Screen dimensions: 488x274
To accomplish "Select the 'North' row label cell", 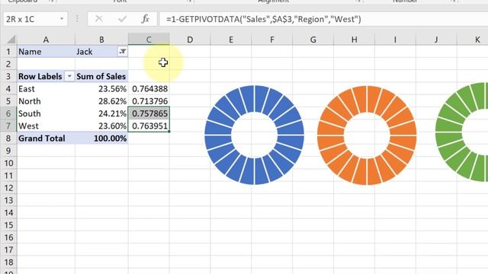I will click(46, 101).
